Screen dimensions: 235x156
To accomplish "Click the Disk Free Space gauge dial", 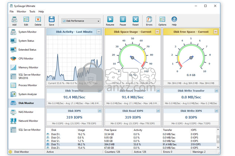I will [x=191, y=58].
